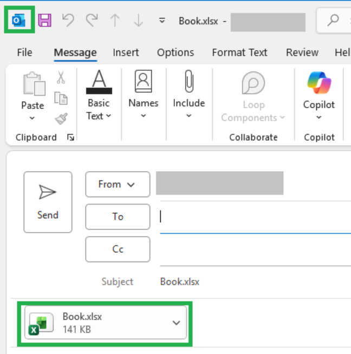Open the From account dropdown

118,184
